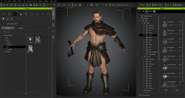185x98 pixels.
Task: Click the Chest Width slider handle
Action: [171, 42]
